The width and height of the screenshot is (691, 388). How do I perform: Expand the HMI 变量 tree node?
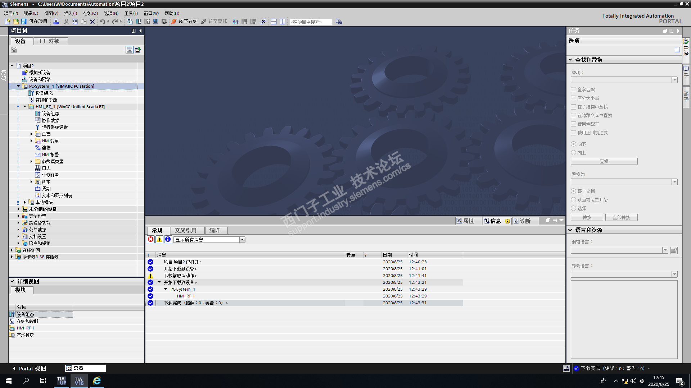coord(31,141)
